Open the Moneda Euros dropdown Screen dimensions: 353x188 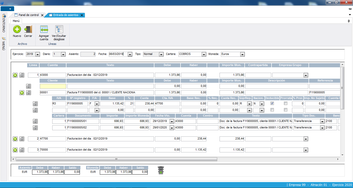242,54
